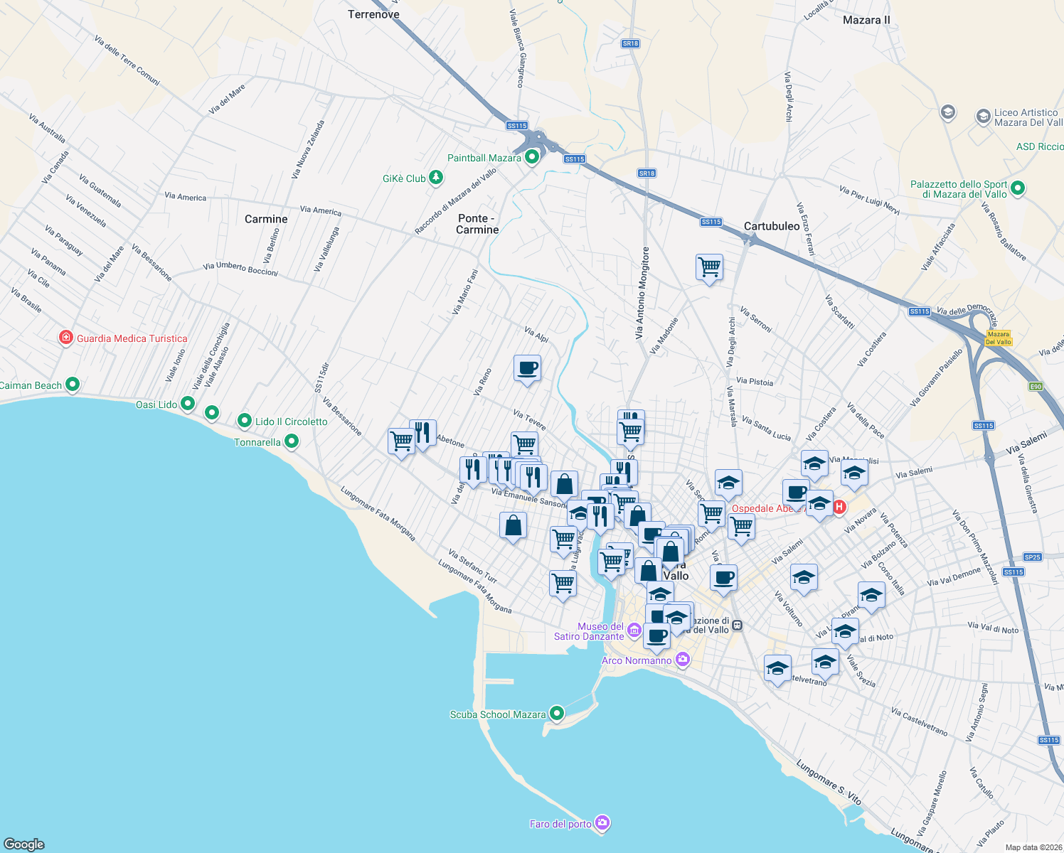Viewport: 1064px width, 853px height.
Task: Open the Google logo link
Action: [24, 844]
